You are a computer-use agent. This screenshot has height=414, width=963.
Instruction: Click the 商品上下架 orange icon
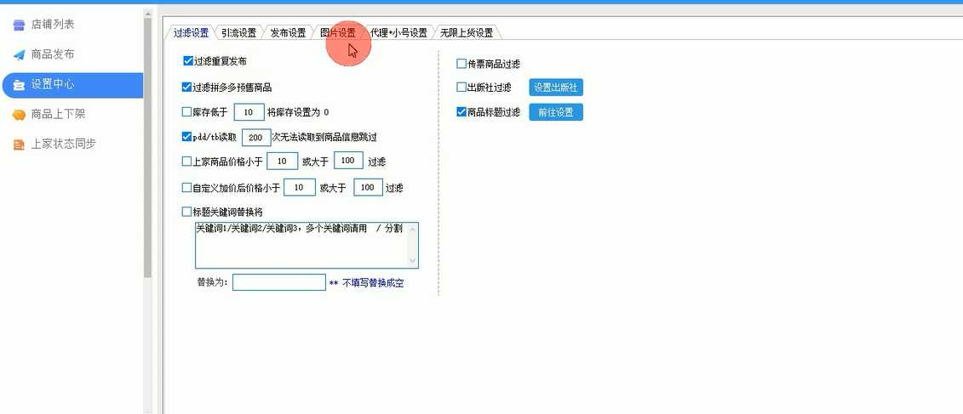coord(19,115)
